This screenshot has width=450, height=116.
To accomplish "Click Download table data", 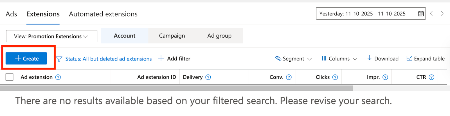I will pos(383,59).
